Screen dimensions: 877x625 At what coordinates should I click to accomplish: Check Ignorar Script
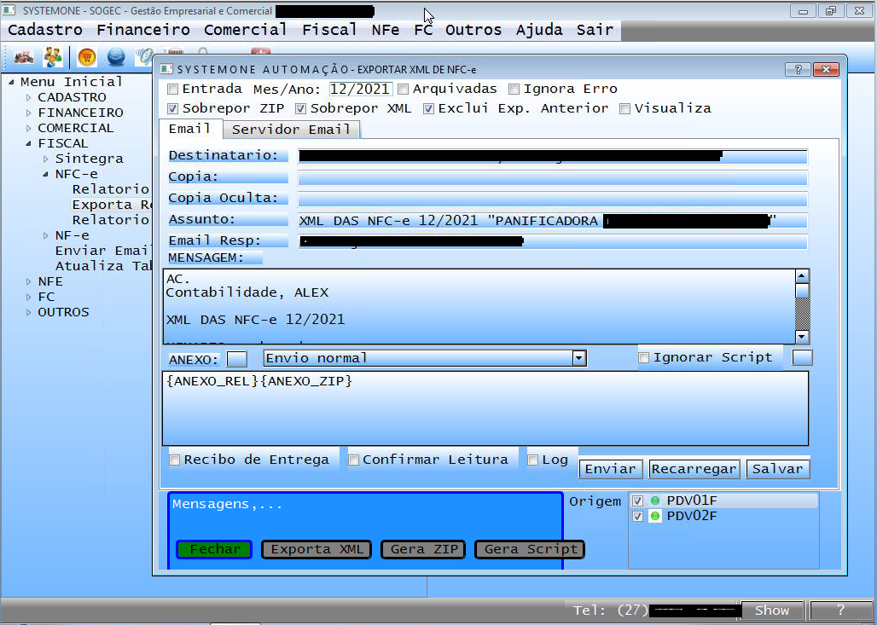coord(644,358)
